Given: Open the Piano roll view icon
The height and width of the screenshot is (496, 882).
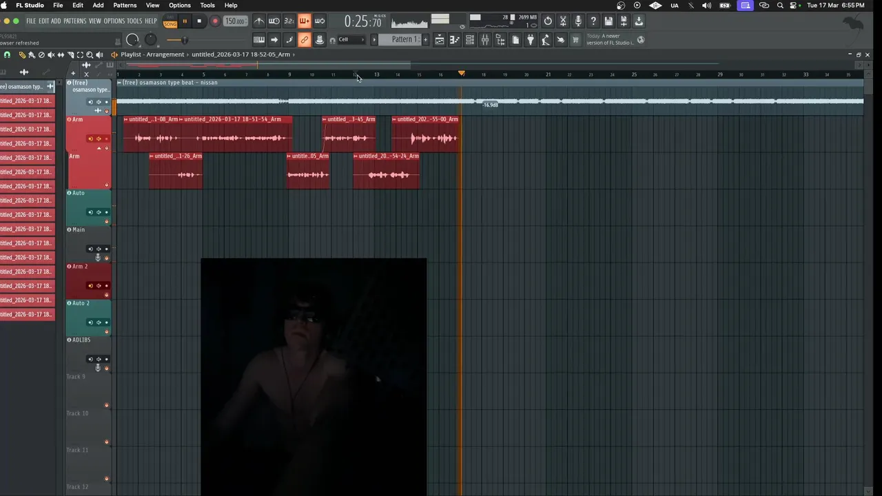Looking at the screenshot, I should click(454, 39).
